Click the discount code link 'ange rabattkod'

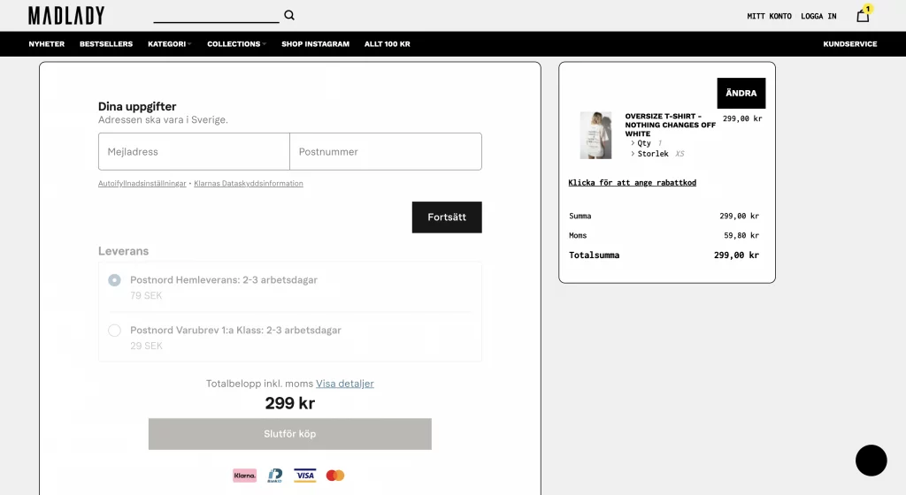(632, 183)
